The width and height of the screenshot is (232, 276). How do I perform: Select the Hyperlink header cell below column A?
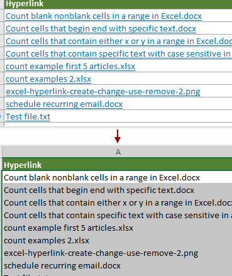(117, 165)
